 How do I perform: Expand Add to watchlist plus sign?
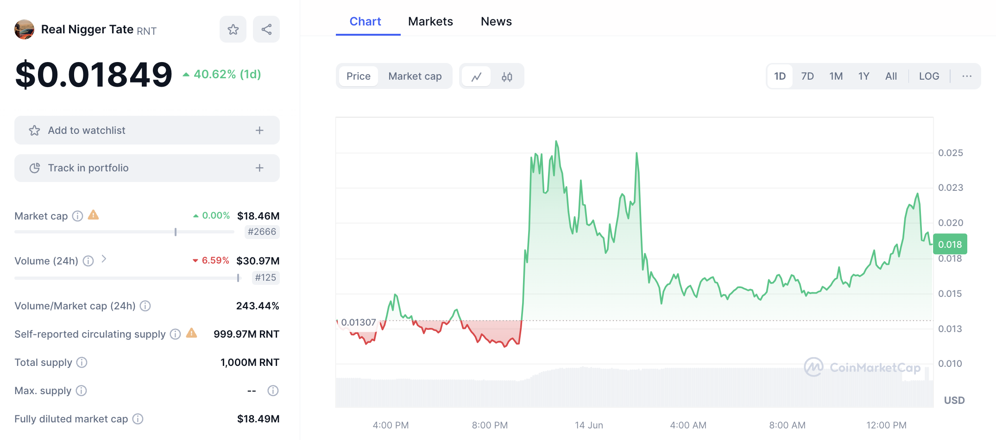(x=259, y=131)
